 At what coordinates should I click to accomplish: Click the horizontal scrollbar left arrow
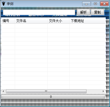(x=3, y=91)
